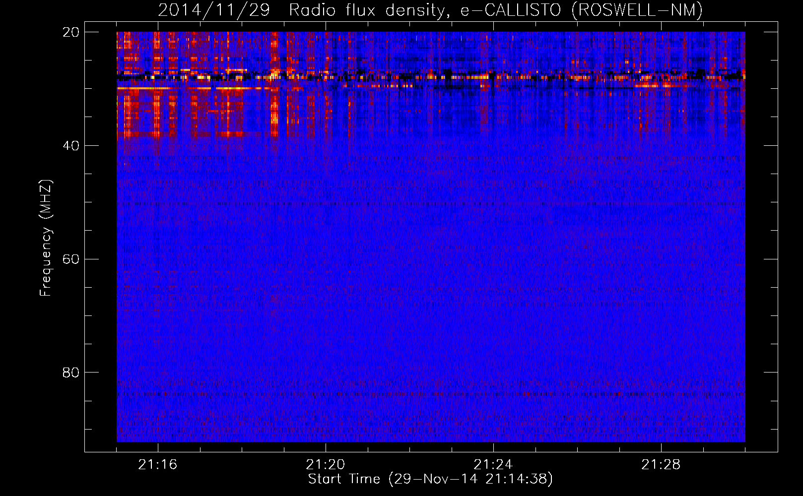Image resolution: width=803 pixels, height=496 pixels.
Task: Click the plot title 'Radio flux density, e-CALLISTO (ROSWELL-NM)'
Action: [496, 10]
